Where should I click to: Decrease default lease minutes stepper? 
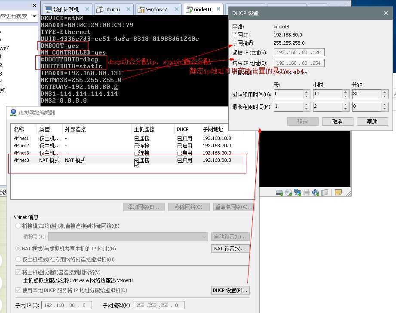[x=384, y=96]
